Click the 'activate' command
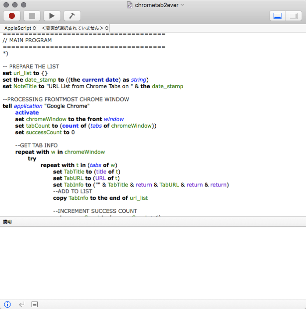The width and height of the screenshot is (306, 309). click(x=27, y=112)
